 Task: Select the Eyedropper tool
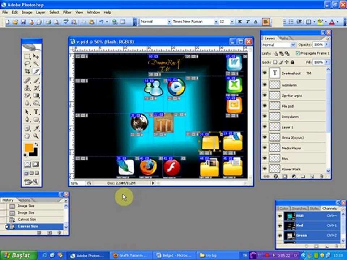[x=36, y=129]
